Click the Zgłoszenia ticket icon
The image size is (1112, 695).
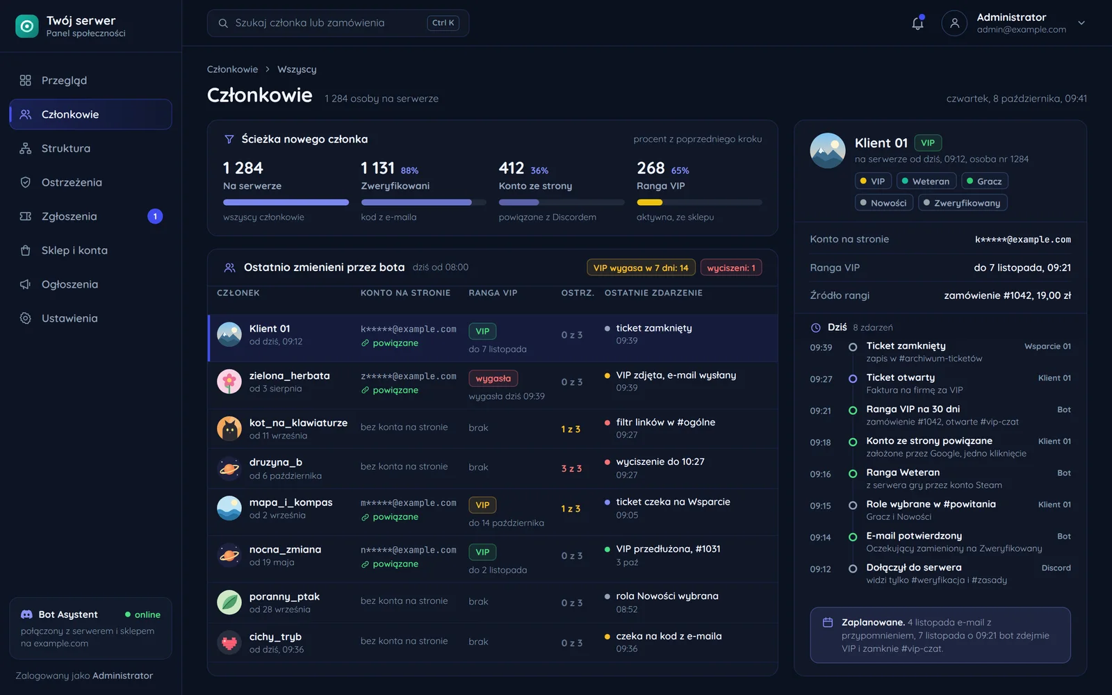click(x=26, y=216)
